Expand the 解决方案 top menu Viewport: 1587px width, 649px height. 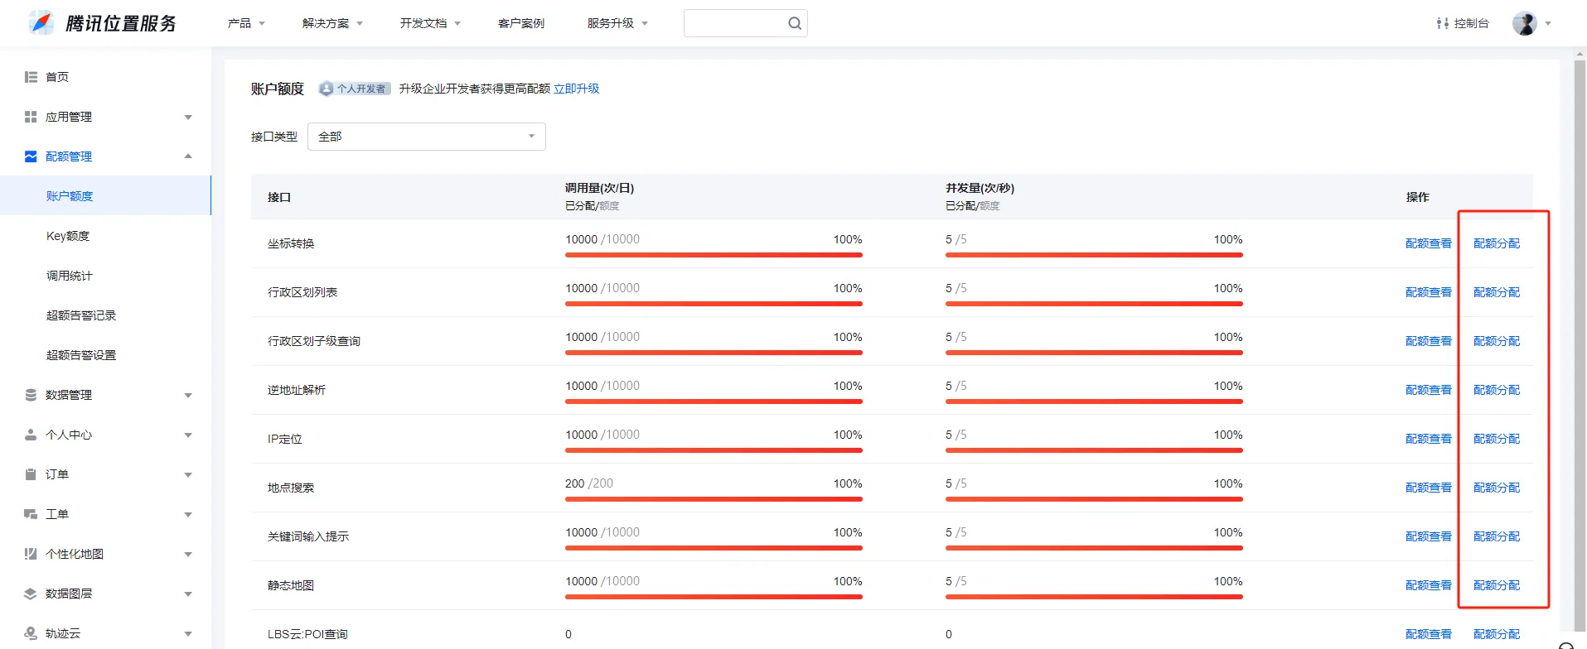pos(332,23)
